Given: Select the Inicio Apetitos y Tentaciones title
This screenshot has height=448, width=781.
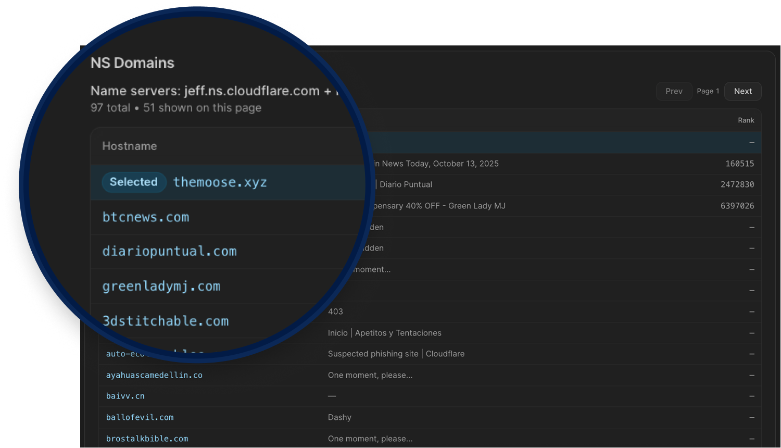Looking at the screenshot, I should pyautogui.click(x=384, y=333).
